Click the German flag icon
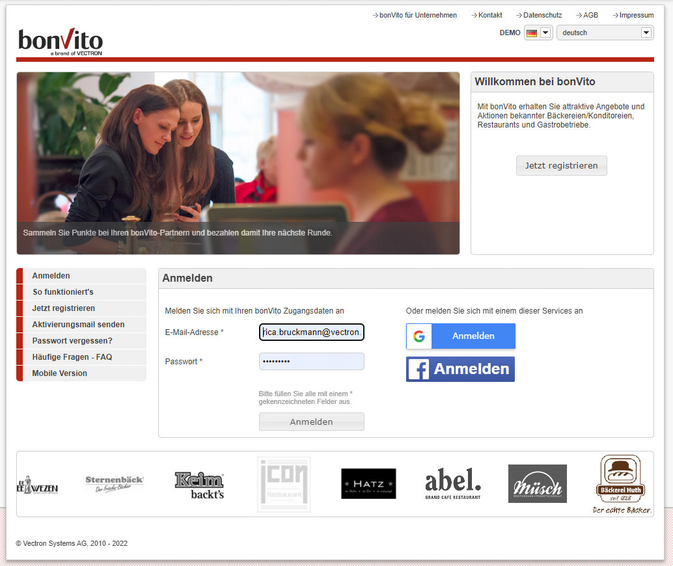The width and height of the screenshot is (673, 566). (531, 33)
